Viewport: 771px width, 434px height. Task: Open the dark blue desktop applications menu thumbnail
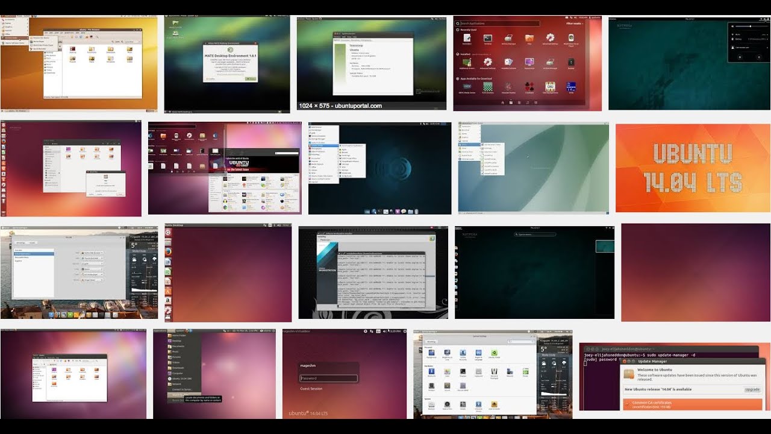[x=379, y=168]
